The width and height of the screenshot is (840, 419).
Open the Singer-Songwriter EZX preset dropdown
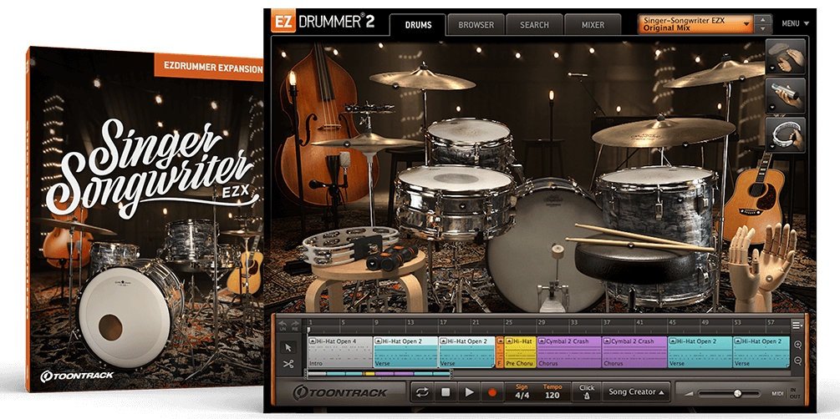(705, 23)
